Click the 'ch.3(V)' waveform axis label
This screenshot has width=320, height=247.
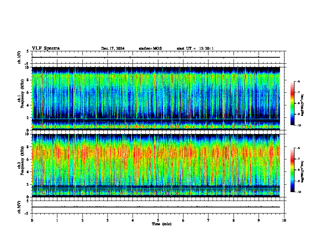point(19,207)
